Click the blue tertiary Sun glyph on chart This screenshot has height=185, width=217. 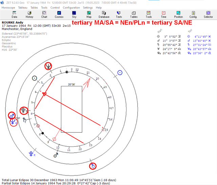[120, 72]
